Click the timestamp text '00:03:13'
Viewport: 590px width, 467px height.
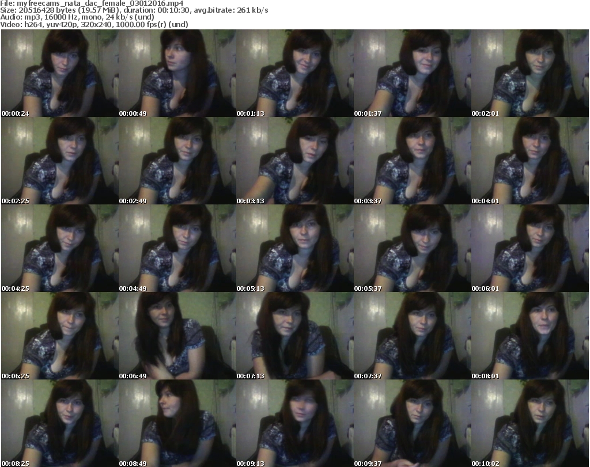tap(250, 201)
